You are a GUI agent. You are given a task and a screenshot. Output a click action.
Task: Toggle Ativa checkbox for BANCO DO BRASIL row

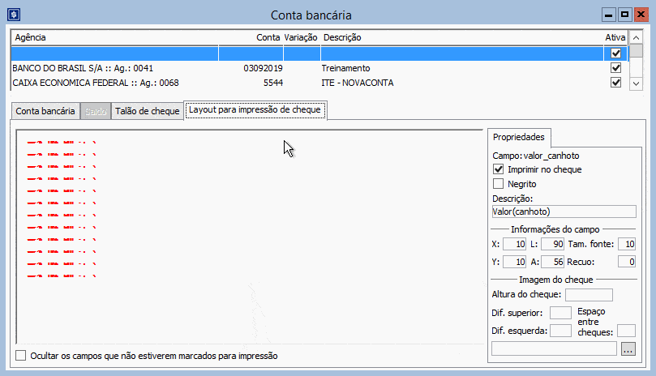click(x=615, y=68)
